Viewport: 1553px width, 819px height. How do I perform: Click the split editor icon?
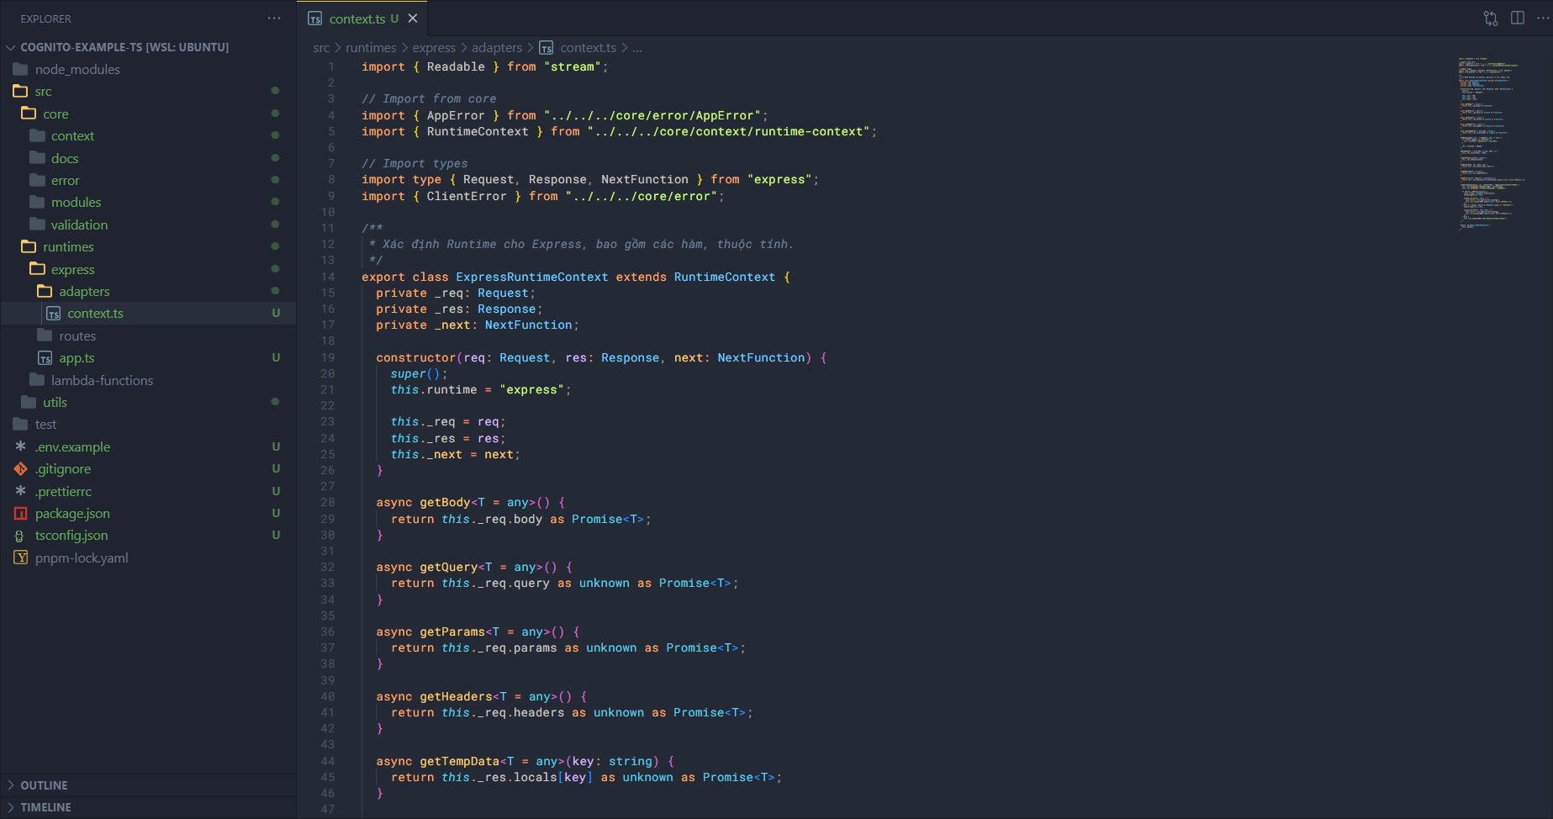point(1517,18)
